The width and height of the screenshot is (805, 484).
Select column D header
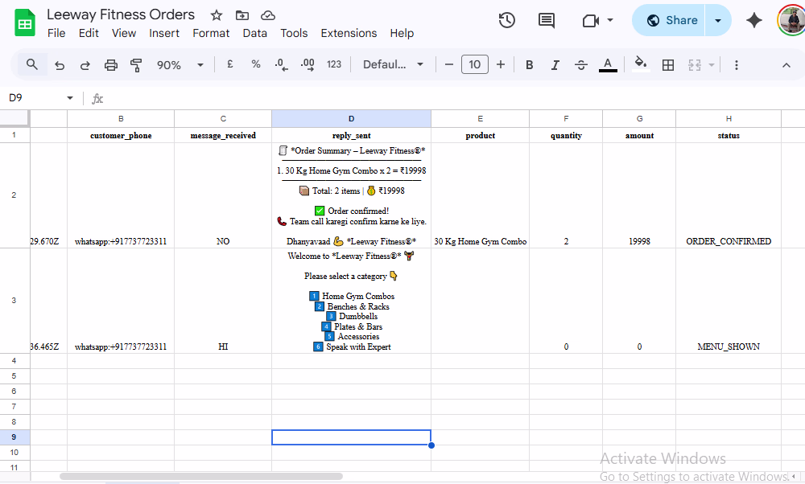351,118
